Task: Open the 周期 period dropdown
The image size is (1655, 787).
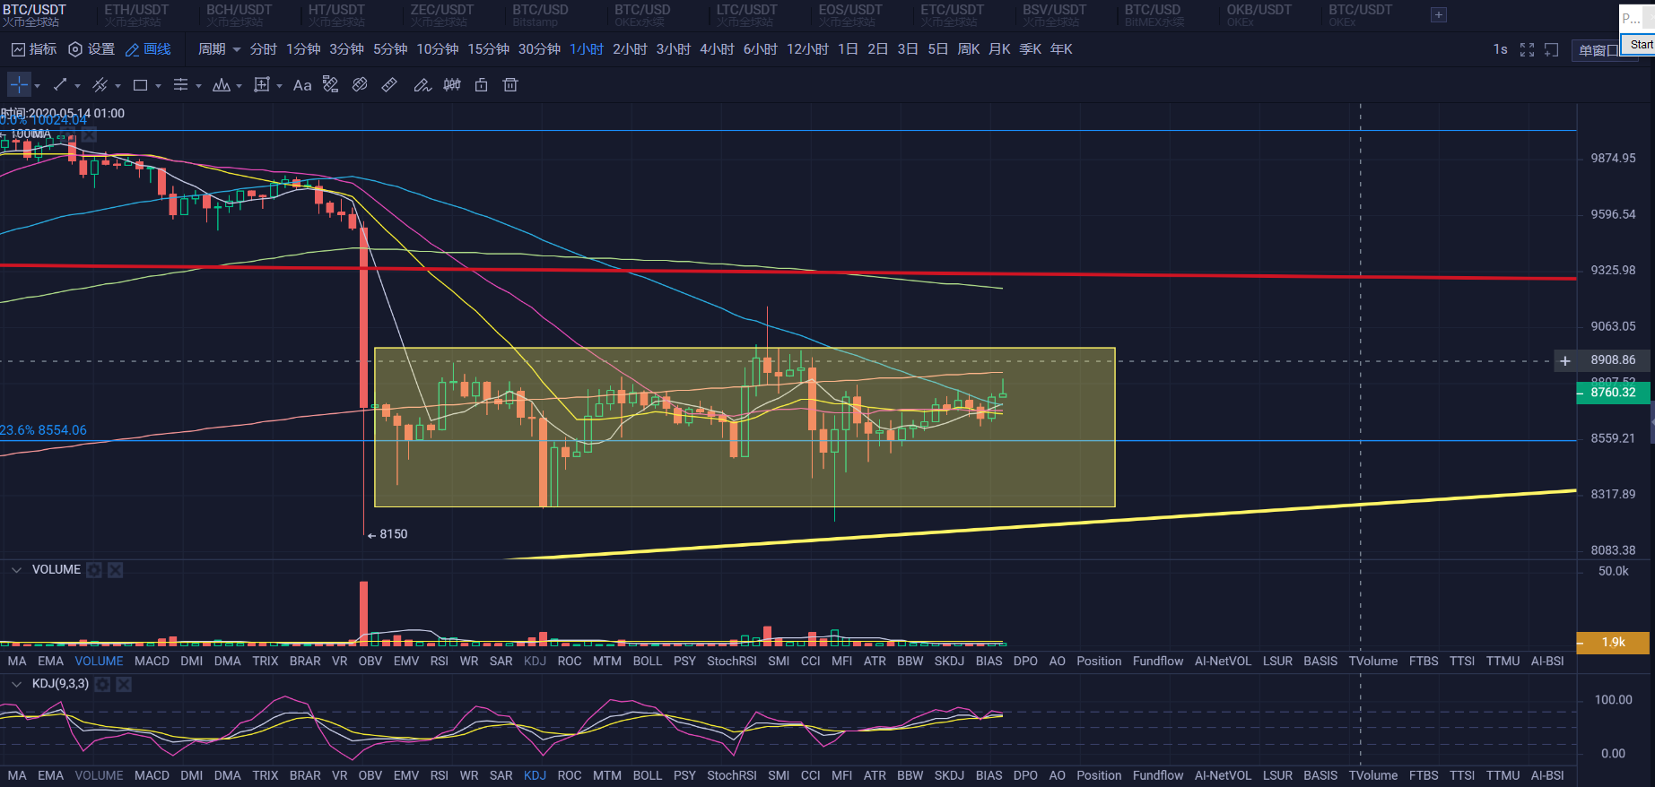Action: [x=219, y=49]
